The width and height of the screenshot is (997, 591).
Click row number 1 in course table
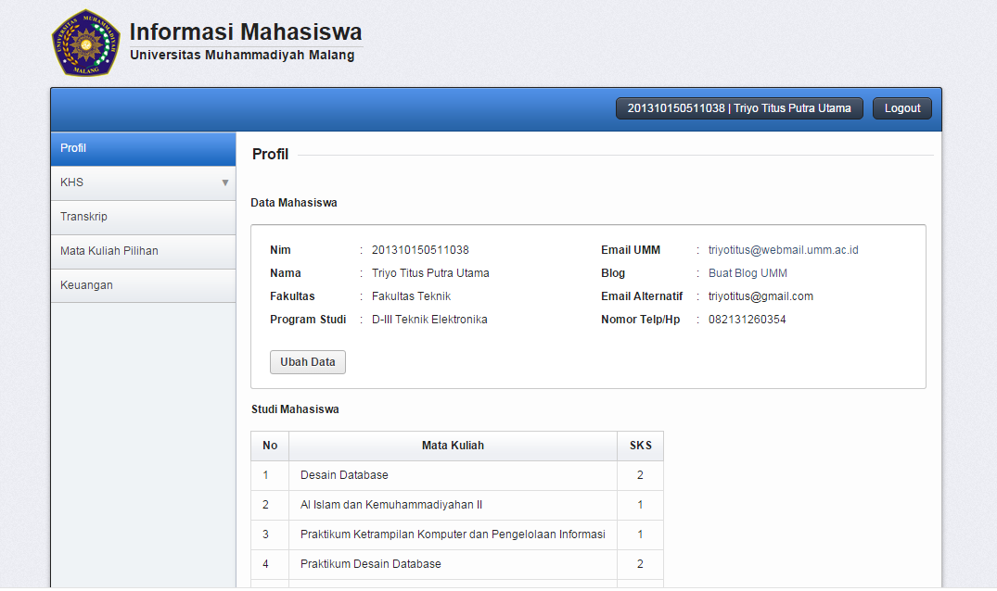(x=266, y=475)
